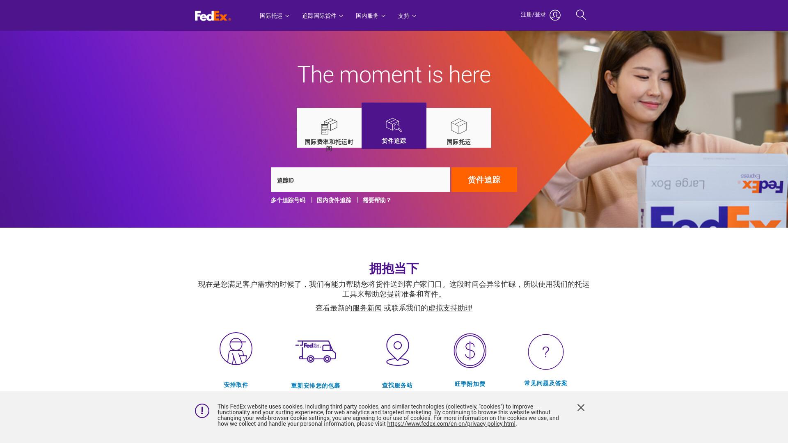Open the 支持 menu
The height and width of the screenshot is (443, 788).
coord(407,16)
